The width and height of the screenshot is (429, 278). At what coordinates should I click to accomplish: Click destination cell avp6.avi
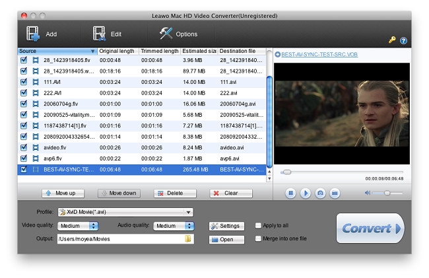point(230,158)
